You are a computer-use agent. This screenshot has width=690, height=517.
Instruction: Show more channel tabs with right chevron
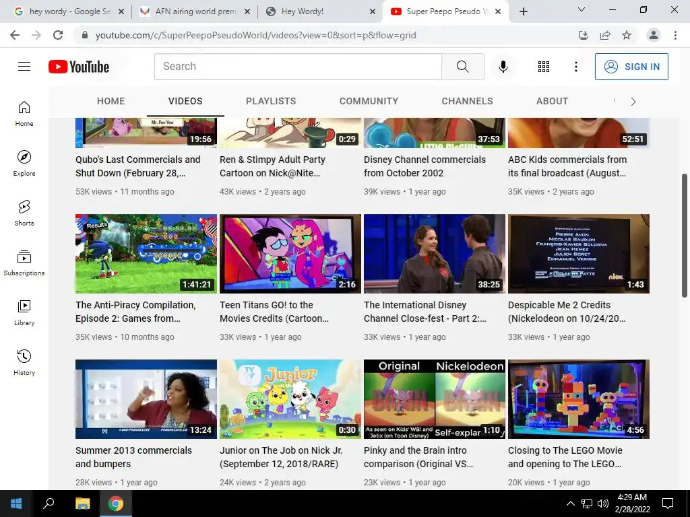[x=633, y=102]
